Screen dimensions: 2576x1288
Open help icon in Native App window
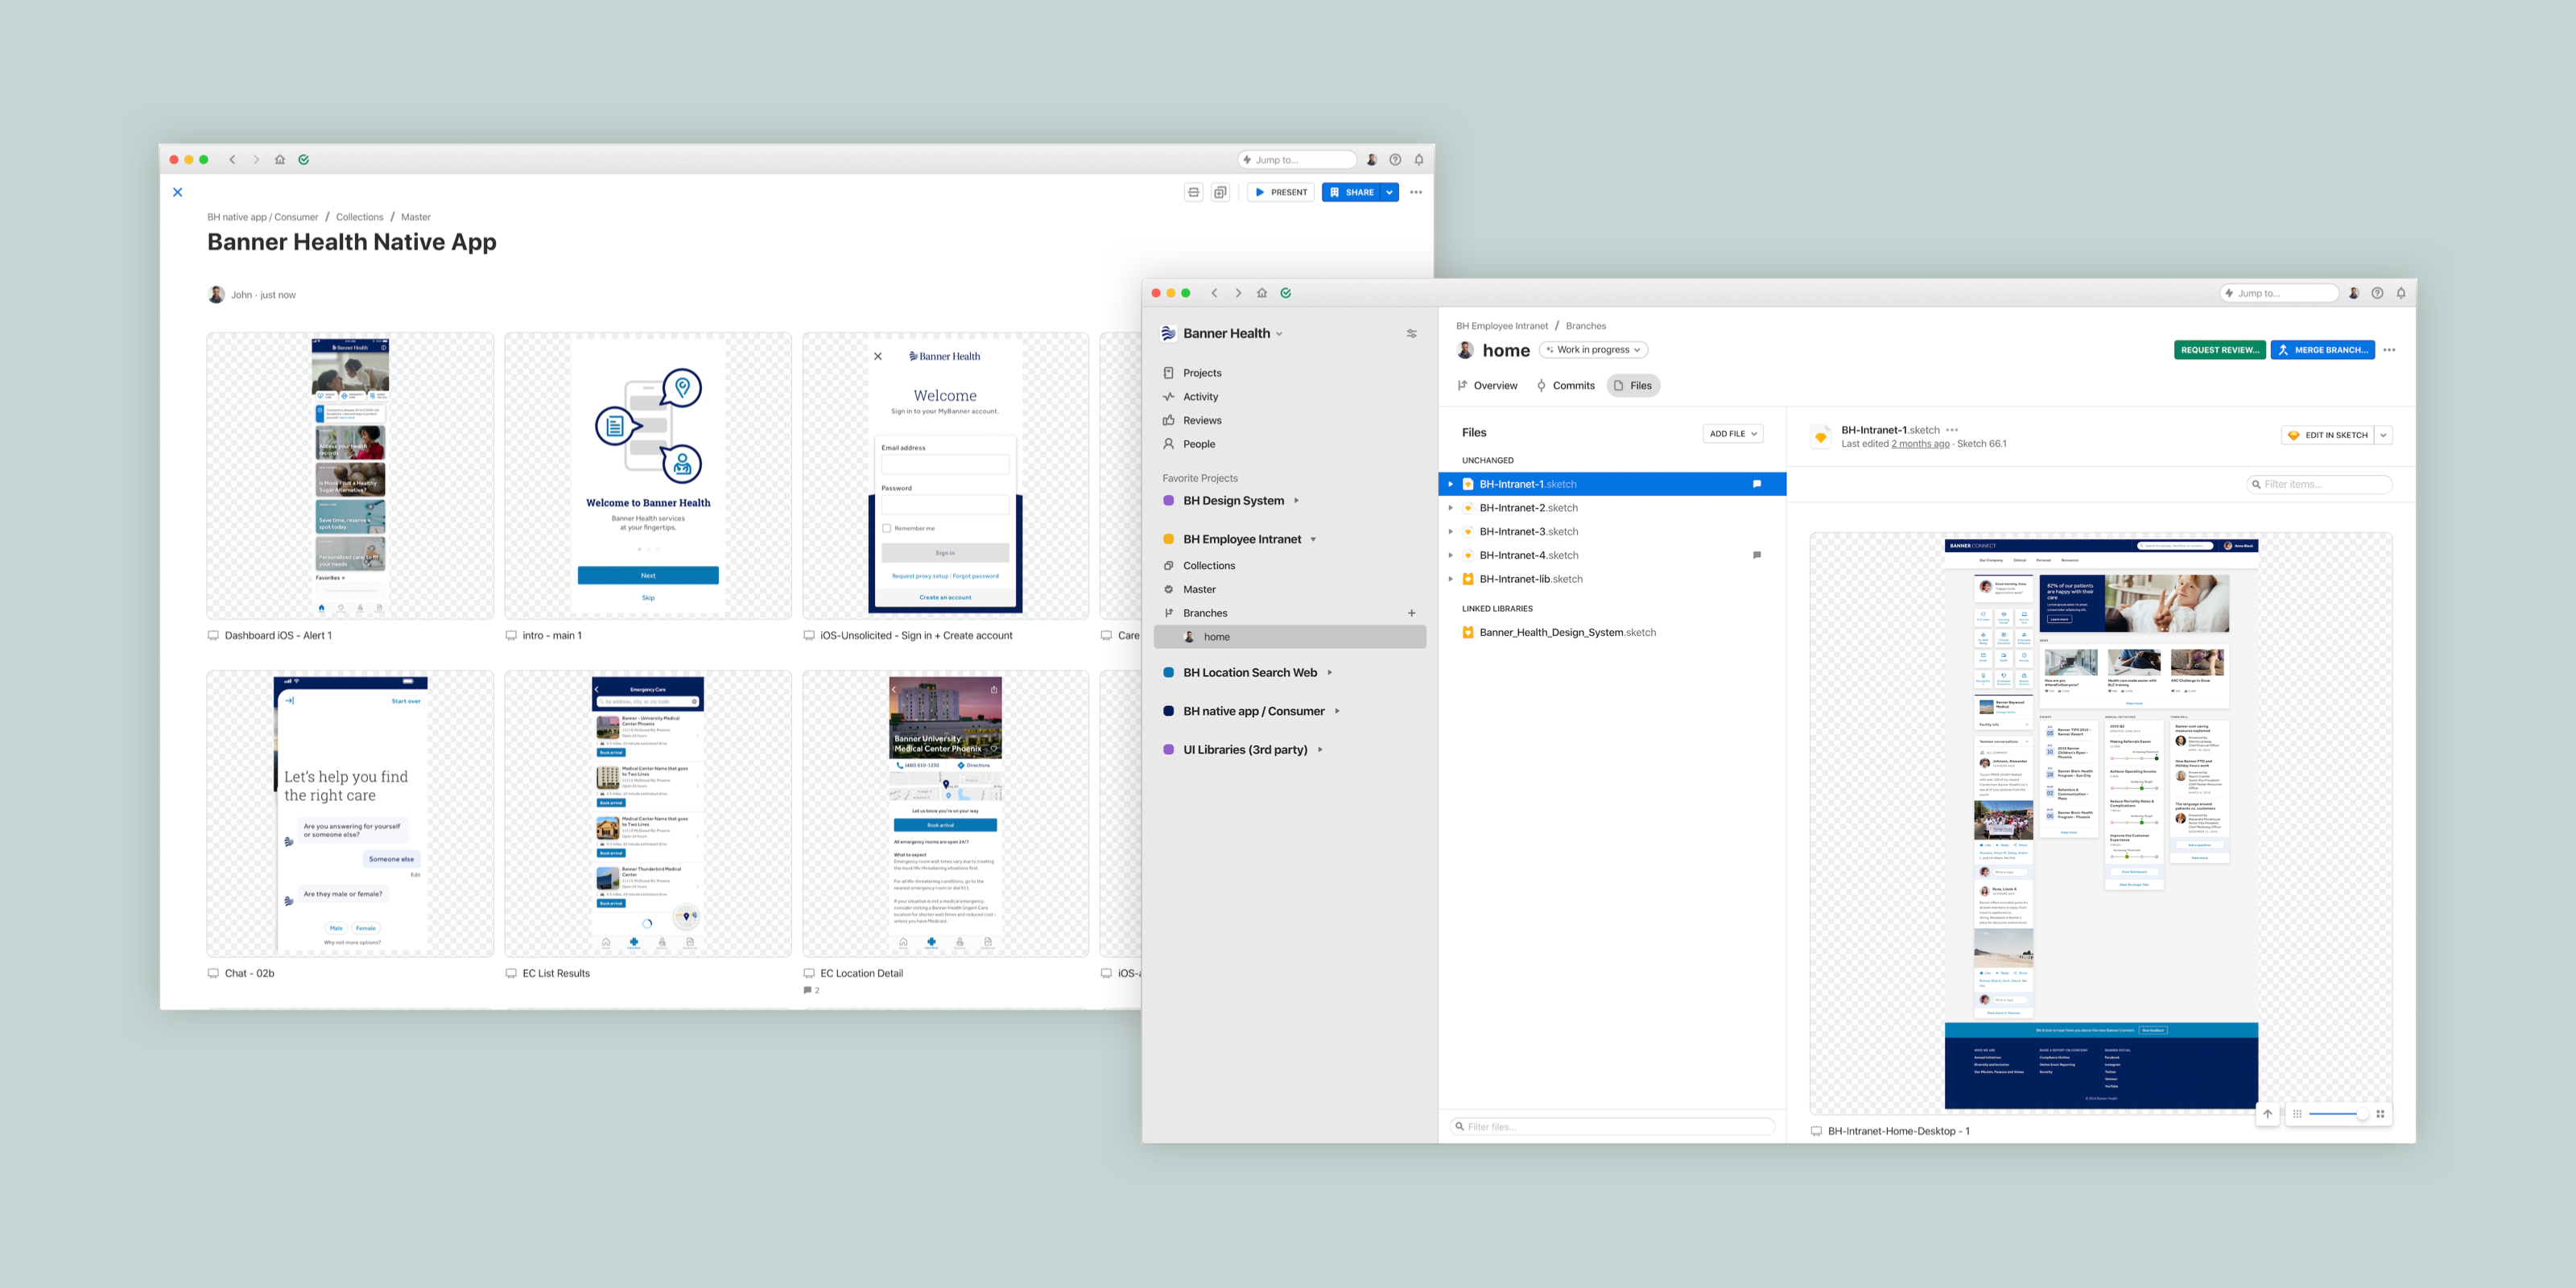click(x=1395, y=160)
